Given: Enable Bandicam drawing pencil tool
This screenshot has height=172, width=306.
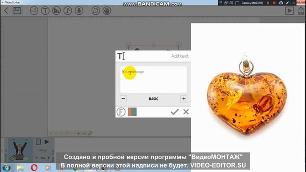Looking at the screenshot, I should pyautogui.click(x=287, y=3).
